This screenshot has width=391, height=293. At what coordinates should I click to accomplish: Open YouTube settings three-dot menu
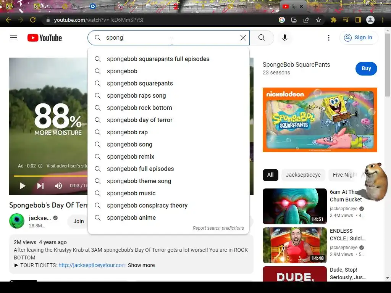[x=329, y=38]
